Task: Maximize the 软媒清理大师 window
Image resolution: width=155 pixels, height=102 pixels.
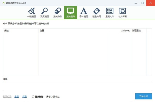Action: (x=143, y=3)
